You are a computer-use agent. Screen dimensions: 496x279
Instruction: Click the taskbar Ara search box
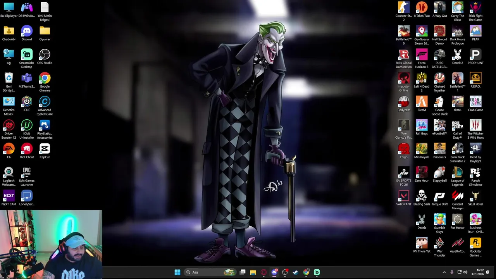pyautogui.click(x=210, y=272)
